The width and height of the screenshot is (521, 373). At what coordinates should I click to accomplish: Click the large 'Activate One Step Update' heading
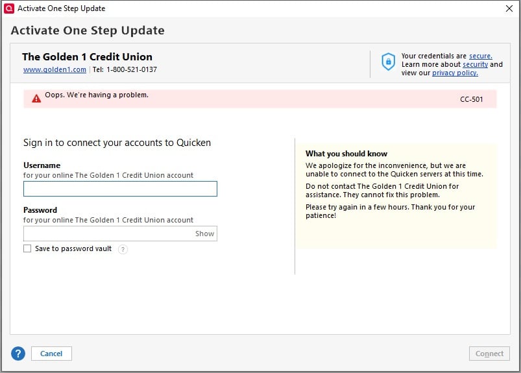coord(88,30)
